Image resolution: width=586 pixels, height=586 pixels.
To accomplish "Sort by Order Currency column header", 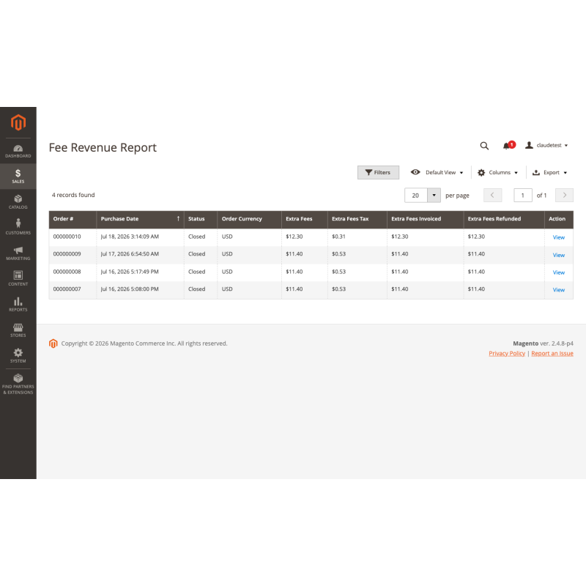I will coord(249,219).
